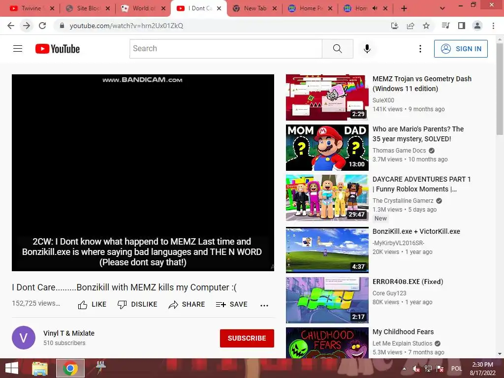This screenshot has width=504, height=378.
Task: Bookmark this tab with star icon
Action: (426, 26)
